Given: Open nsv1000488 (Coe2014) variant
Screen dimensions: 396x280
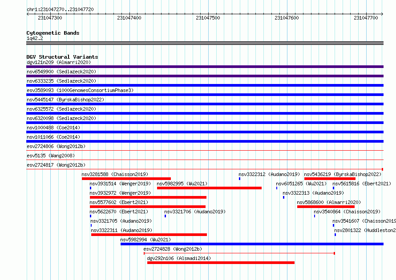Looking at the screenshot, I should [x=53, y=128].
